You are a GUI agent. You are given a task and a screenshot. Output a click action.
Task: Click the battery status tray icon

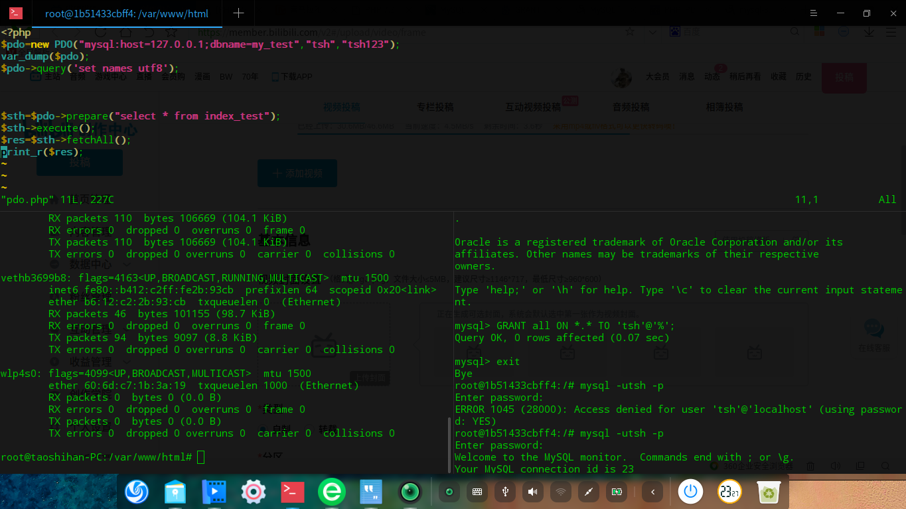[617, 492]
